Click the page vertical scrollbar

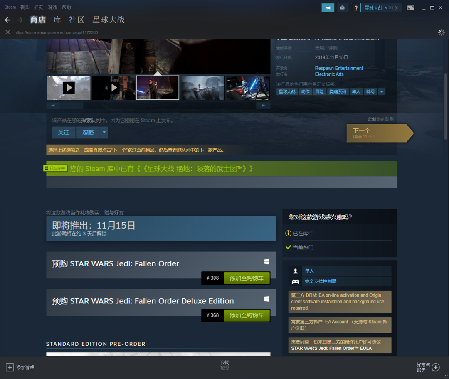(445, 106)
